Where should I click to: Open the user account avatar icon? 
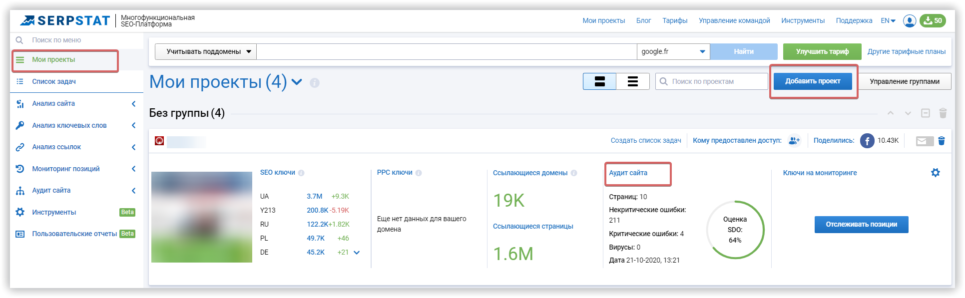pos(910,21)
